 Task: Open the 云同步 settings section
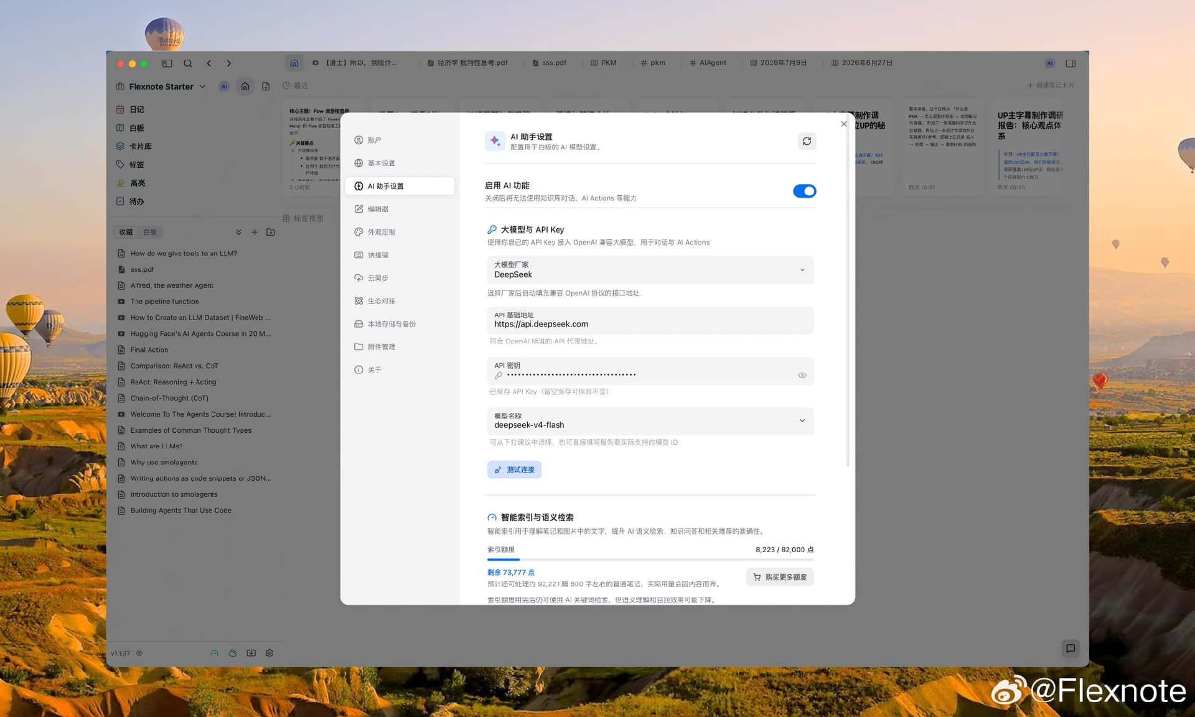coord(400,278)
